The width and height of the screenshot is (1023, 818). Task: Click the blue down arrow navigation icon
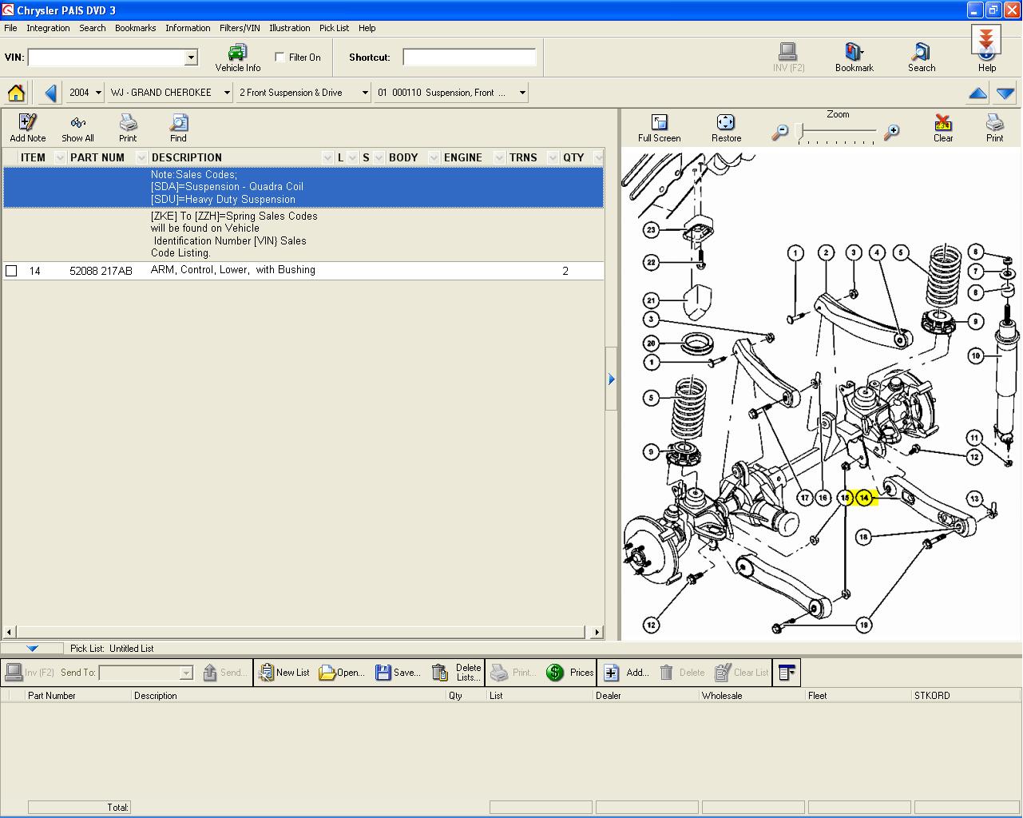tap(1005, 93)
